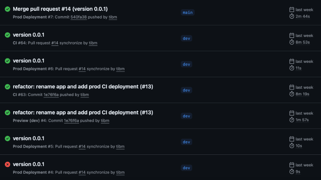Click the calendar icon in the CI #63 row
Viewport: 321px width, 180px height.
(292, 87)
